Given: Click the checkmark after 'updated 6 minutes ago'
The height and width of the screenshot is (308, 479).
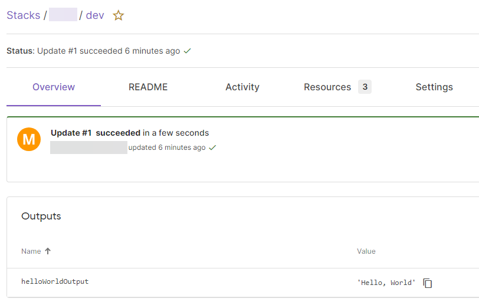Looking at the screenshot, I should [x=213, y=148].
